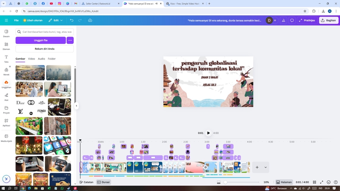Screen dimensions: 340x191
Task: Click the design title text
Action: pyautogui.click(x=225, y=21)
